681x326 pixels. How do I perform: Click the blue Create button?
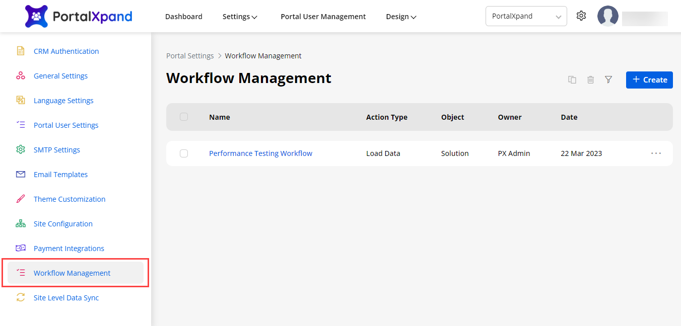(649, 79)
